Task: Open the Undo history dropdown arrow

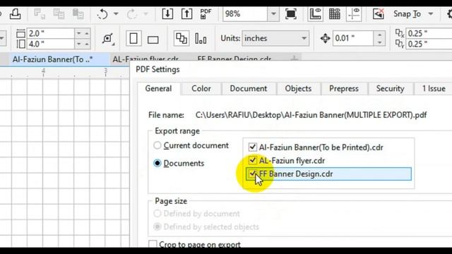Action: point(116,14)
